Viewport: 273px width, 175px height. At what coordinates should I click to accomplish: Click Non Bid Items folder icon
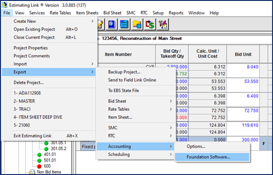pyautogui.click(x=32, y=172)
